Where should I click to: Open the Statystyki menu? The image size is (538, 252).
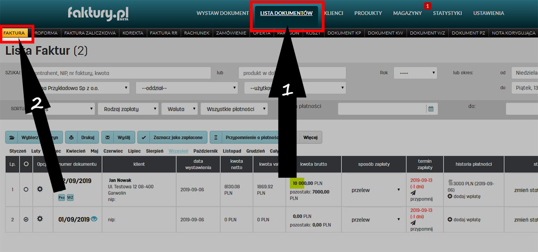click(447, 13)
